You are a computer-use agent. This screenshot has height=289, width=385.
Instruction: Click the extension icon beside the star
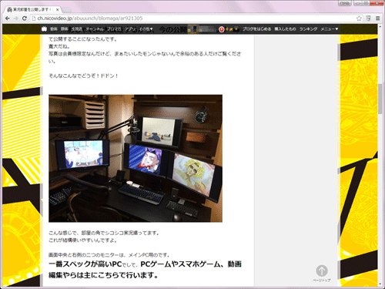(368, 18)
